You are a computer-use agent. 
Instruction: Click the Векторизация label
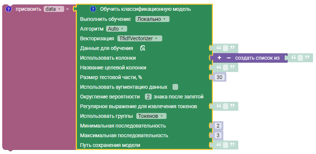[x=97, y=38]
